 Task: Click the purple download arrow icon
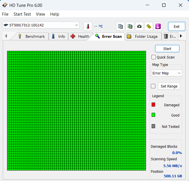click(158, 26)
